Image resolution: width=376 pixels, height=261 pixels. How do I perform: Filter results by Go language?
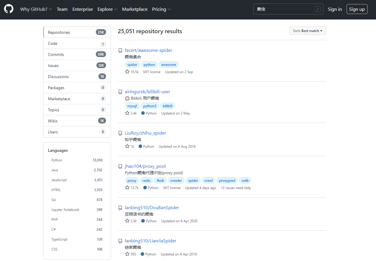click(77, 200)
